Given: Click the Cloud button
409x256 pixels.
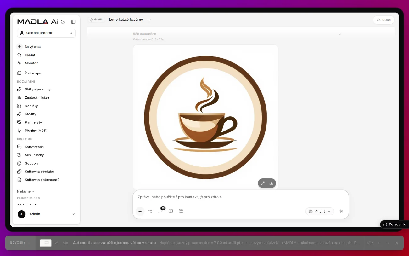Looking at the screenshot, I should click(x=384, y=20).
